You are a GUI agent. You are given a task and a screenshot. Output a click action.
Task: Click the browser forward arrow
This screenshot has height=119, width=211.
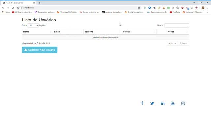tap(8, 8)
